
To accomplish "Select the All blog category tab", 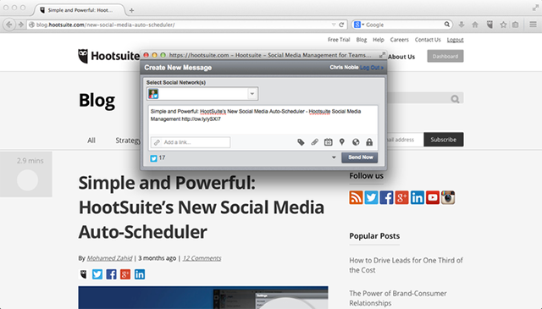I will [x=91, y=141].
